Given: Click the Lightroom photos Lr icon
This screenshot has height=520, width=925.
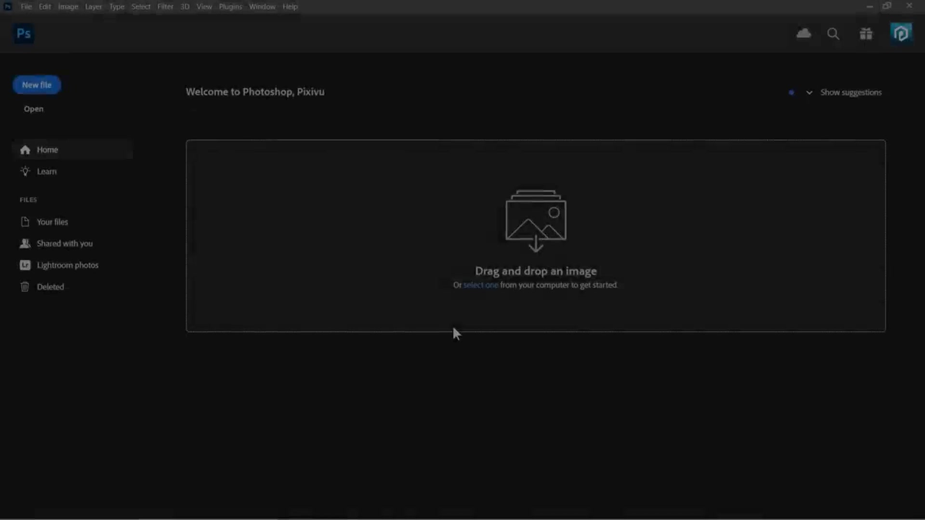Looking at the screenshot, I should 25,265.
